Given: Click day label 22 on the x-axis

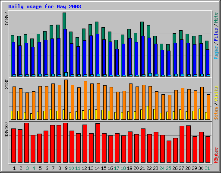Looking at the screenshot, I should coord(149,168).
